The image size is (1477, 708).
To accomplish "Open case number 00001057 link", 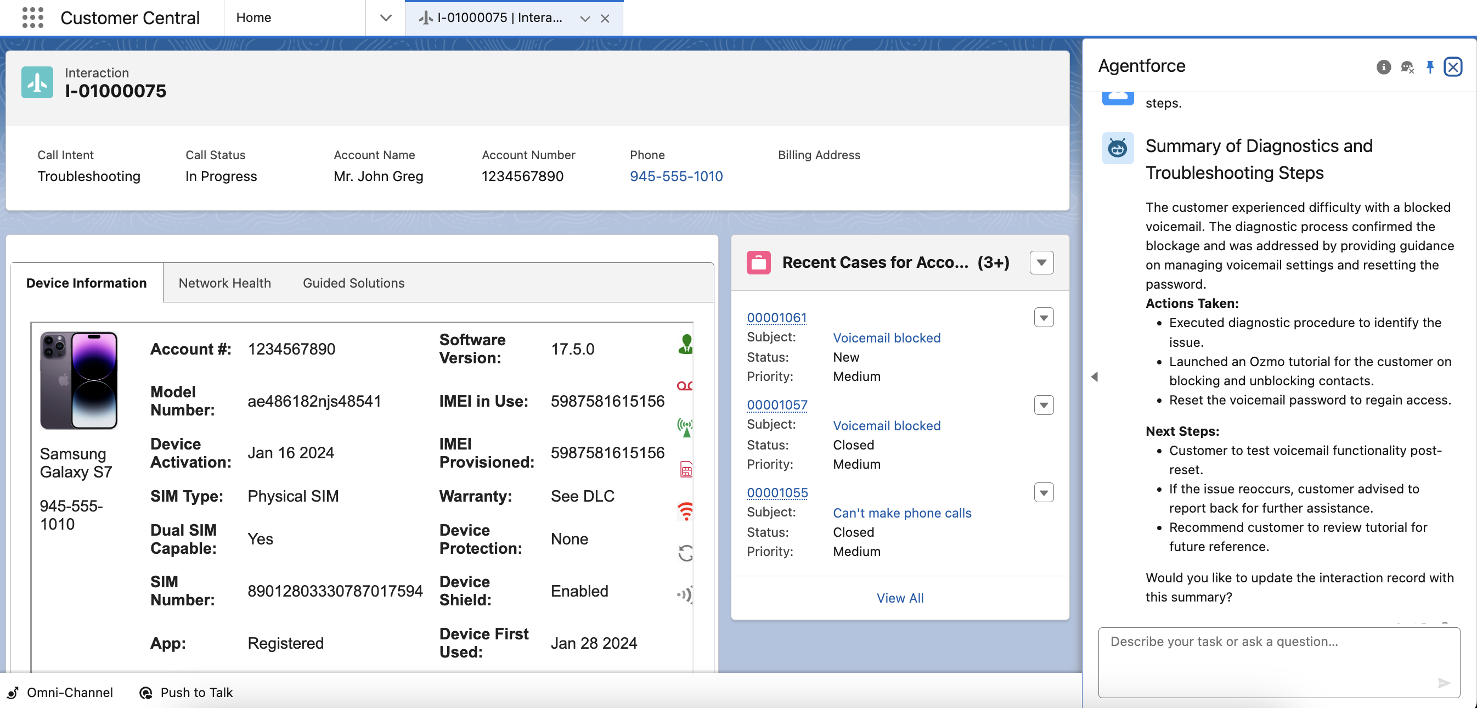I will 776,405.
